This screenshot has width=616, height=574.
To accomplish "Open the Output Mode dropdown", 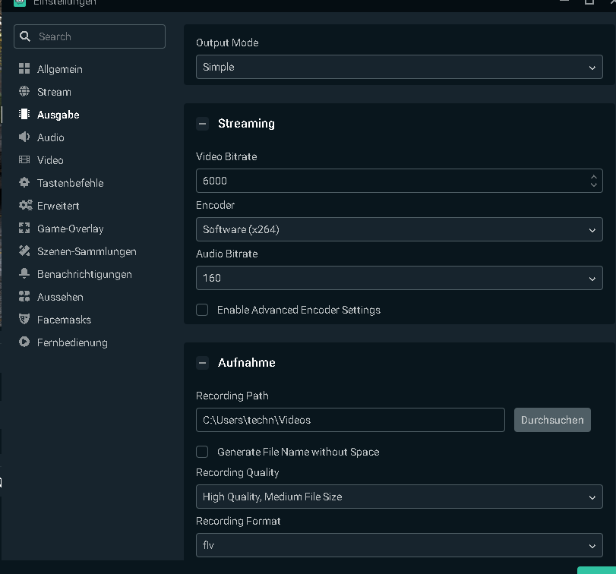I will point(399,67).
